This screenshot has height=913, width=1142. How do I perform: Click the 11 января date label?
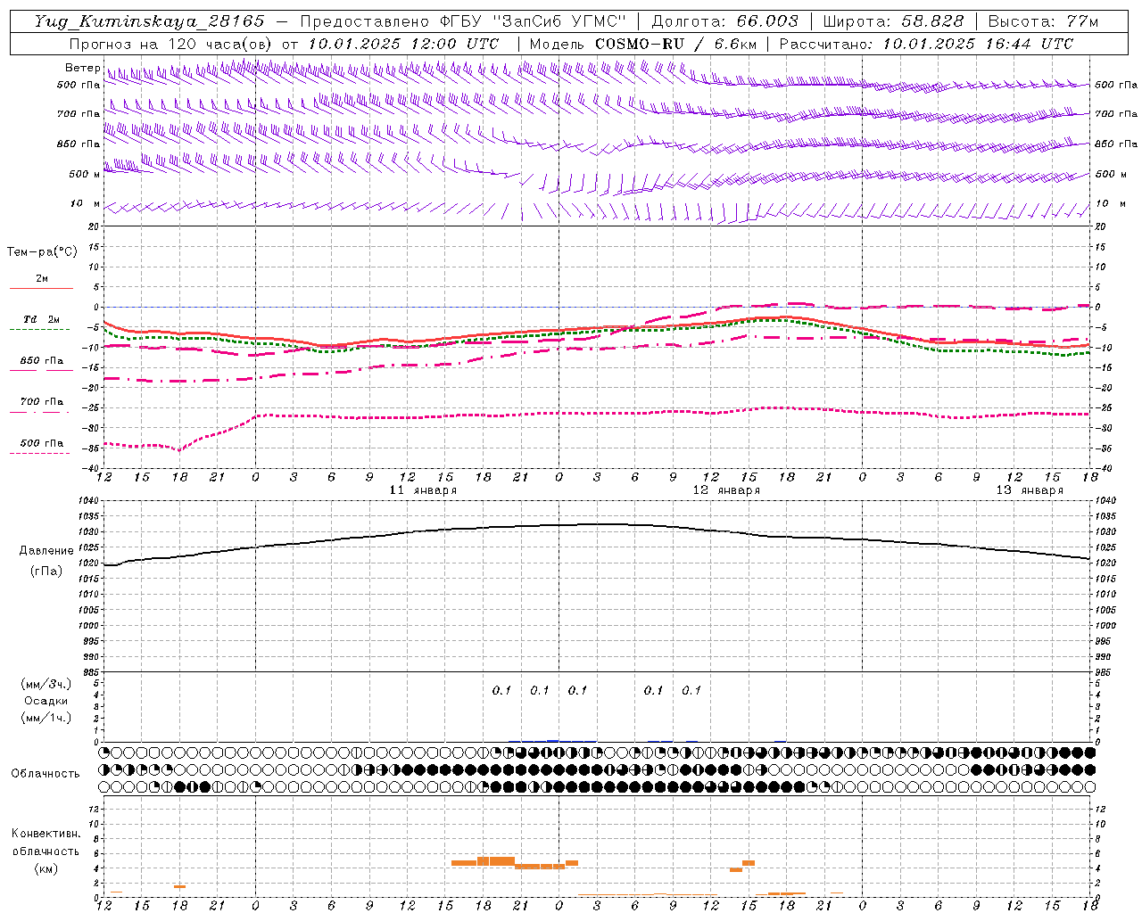click(x=424, y=490)
